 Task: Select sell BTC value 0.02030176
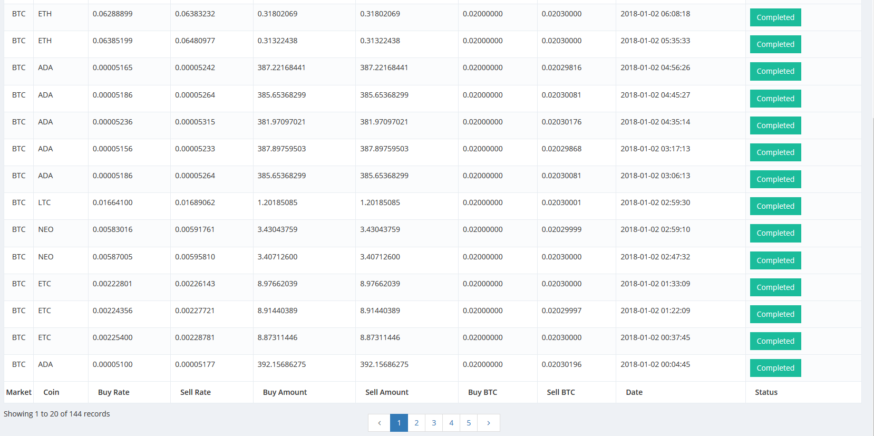coord(561,122)
